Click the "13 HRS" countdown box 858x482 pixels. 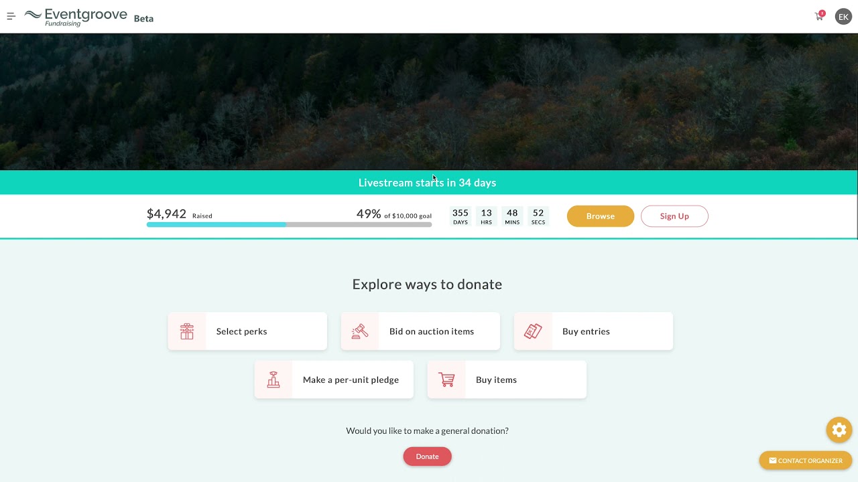click(x=486, y=216)
